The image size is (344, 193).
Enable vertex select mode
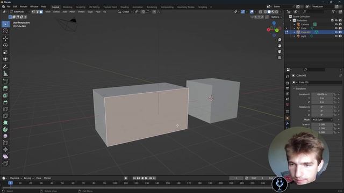pyautogui.click(x=33, y=12)
